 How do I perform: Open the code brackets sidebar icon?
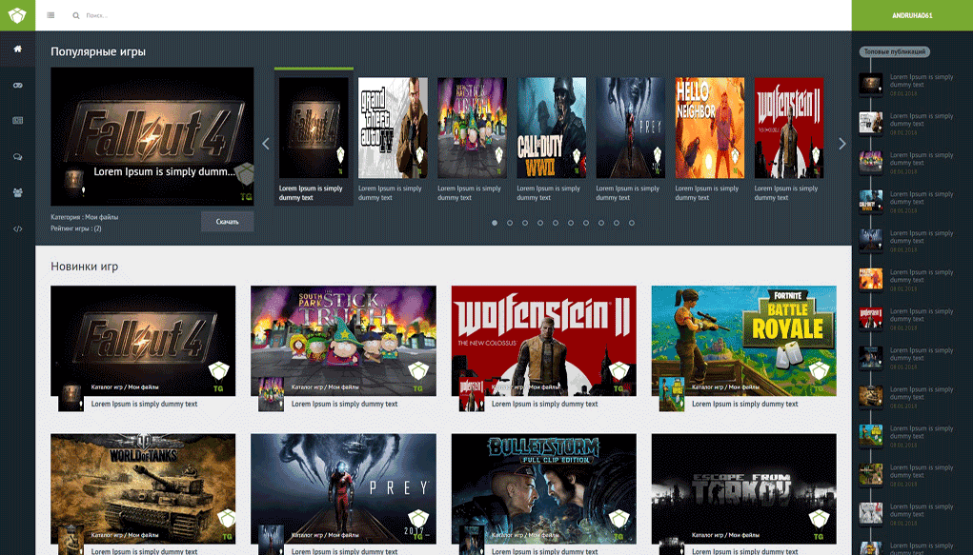click(17, 228)
